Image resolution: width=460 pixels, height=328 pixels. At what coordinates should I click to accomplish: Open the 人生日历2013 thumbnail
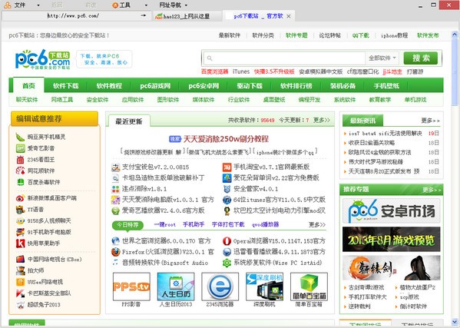coord(176,287)
